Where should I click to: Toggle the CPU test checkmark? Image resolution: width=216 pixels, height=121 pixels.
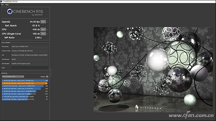48,30
